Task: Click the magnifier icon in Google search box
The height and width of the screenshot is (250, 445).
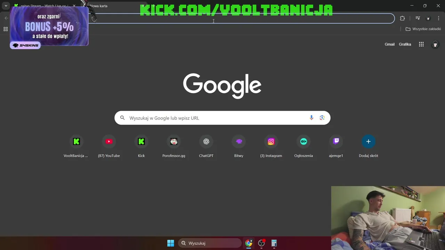Action: [x=122, y=118]
